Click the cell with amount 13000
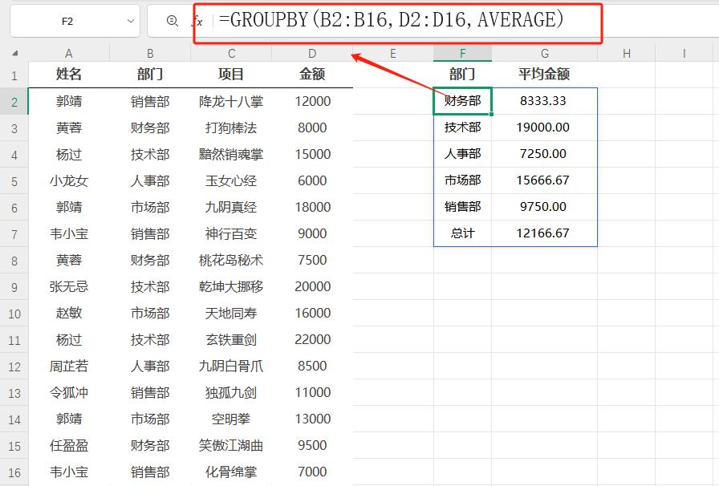Viewport: 719px width, 486px height. coord(312,419)
